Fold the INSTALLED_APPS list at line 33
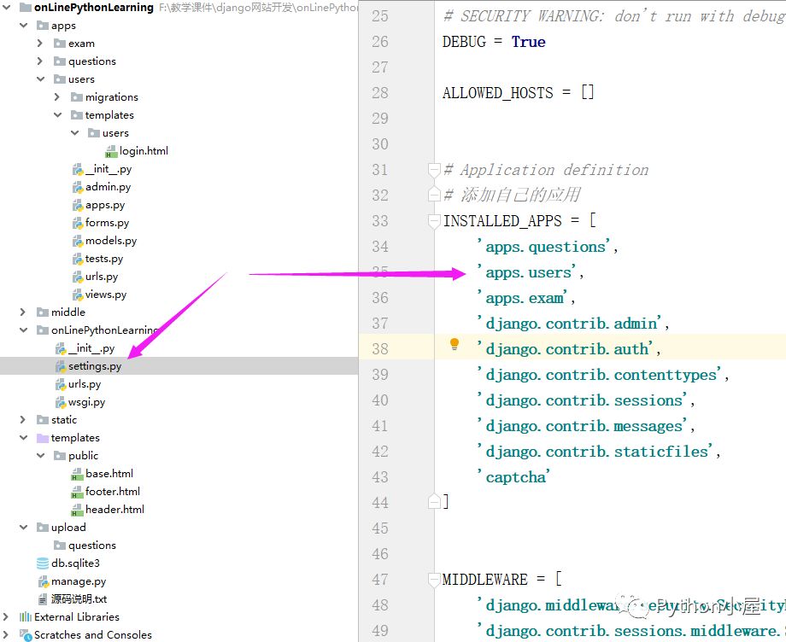786x642 pixels. point(434,220)
